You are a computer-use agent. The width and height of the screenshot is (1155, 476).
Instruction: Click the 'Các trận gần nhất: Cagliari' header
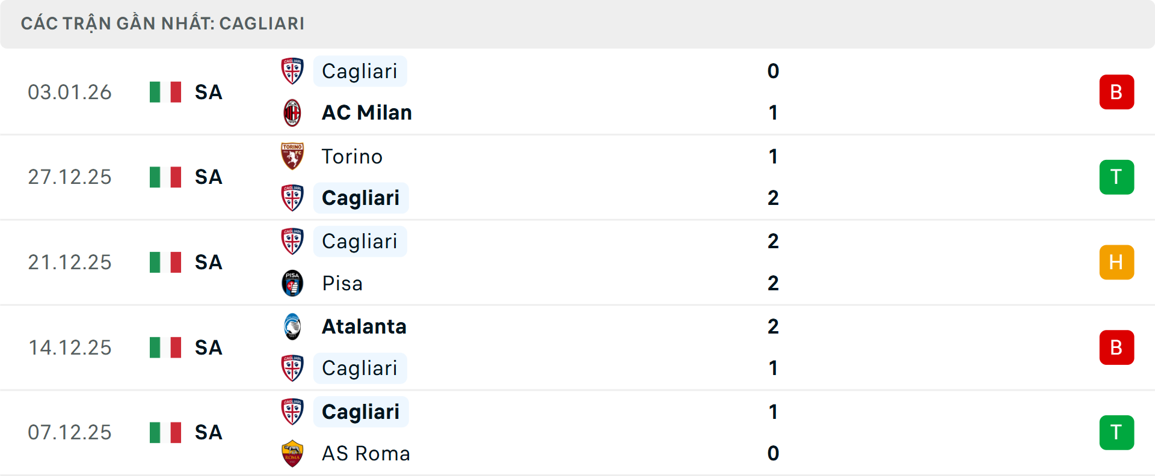162,23
